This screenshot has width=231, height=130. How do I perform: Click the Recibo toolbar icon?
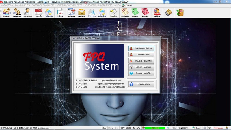click(x=113, y=13)
